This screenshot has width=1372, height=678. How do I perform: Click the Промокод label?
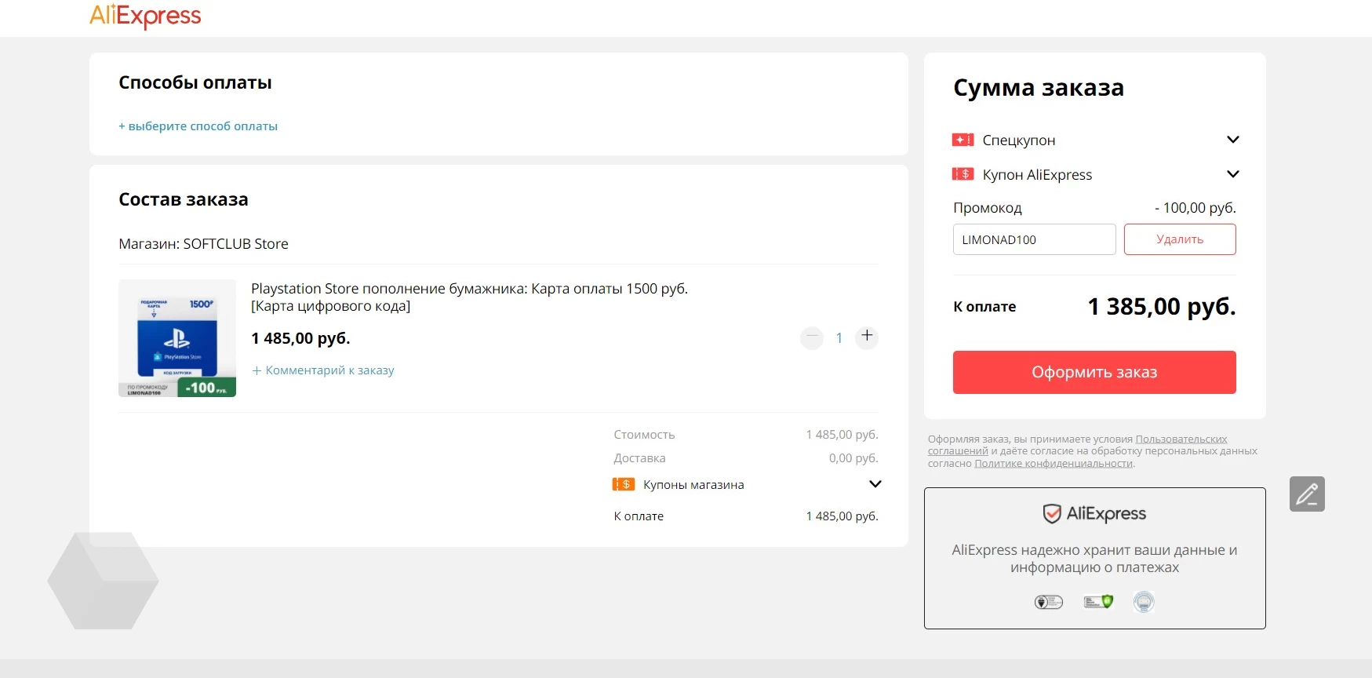point(988,208)
